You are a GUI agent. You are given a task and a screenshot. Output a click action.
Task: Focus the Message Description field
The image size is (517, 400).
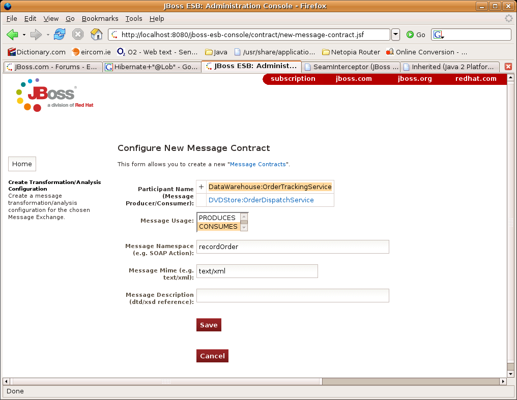coord(293,295)
